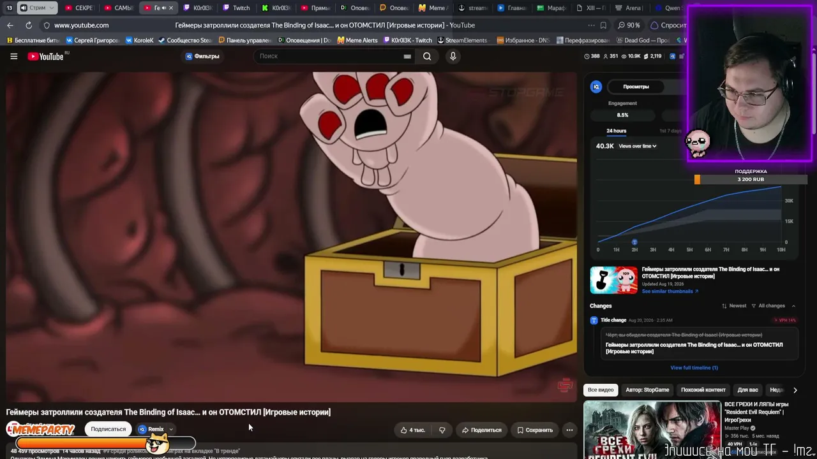Click the 40.3K views count

tap(604, 146)
